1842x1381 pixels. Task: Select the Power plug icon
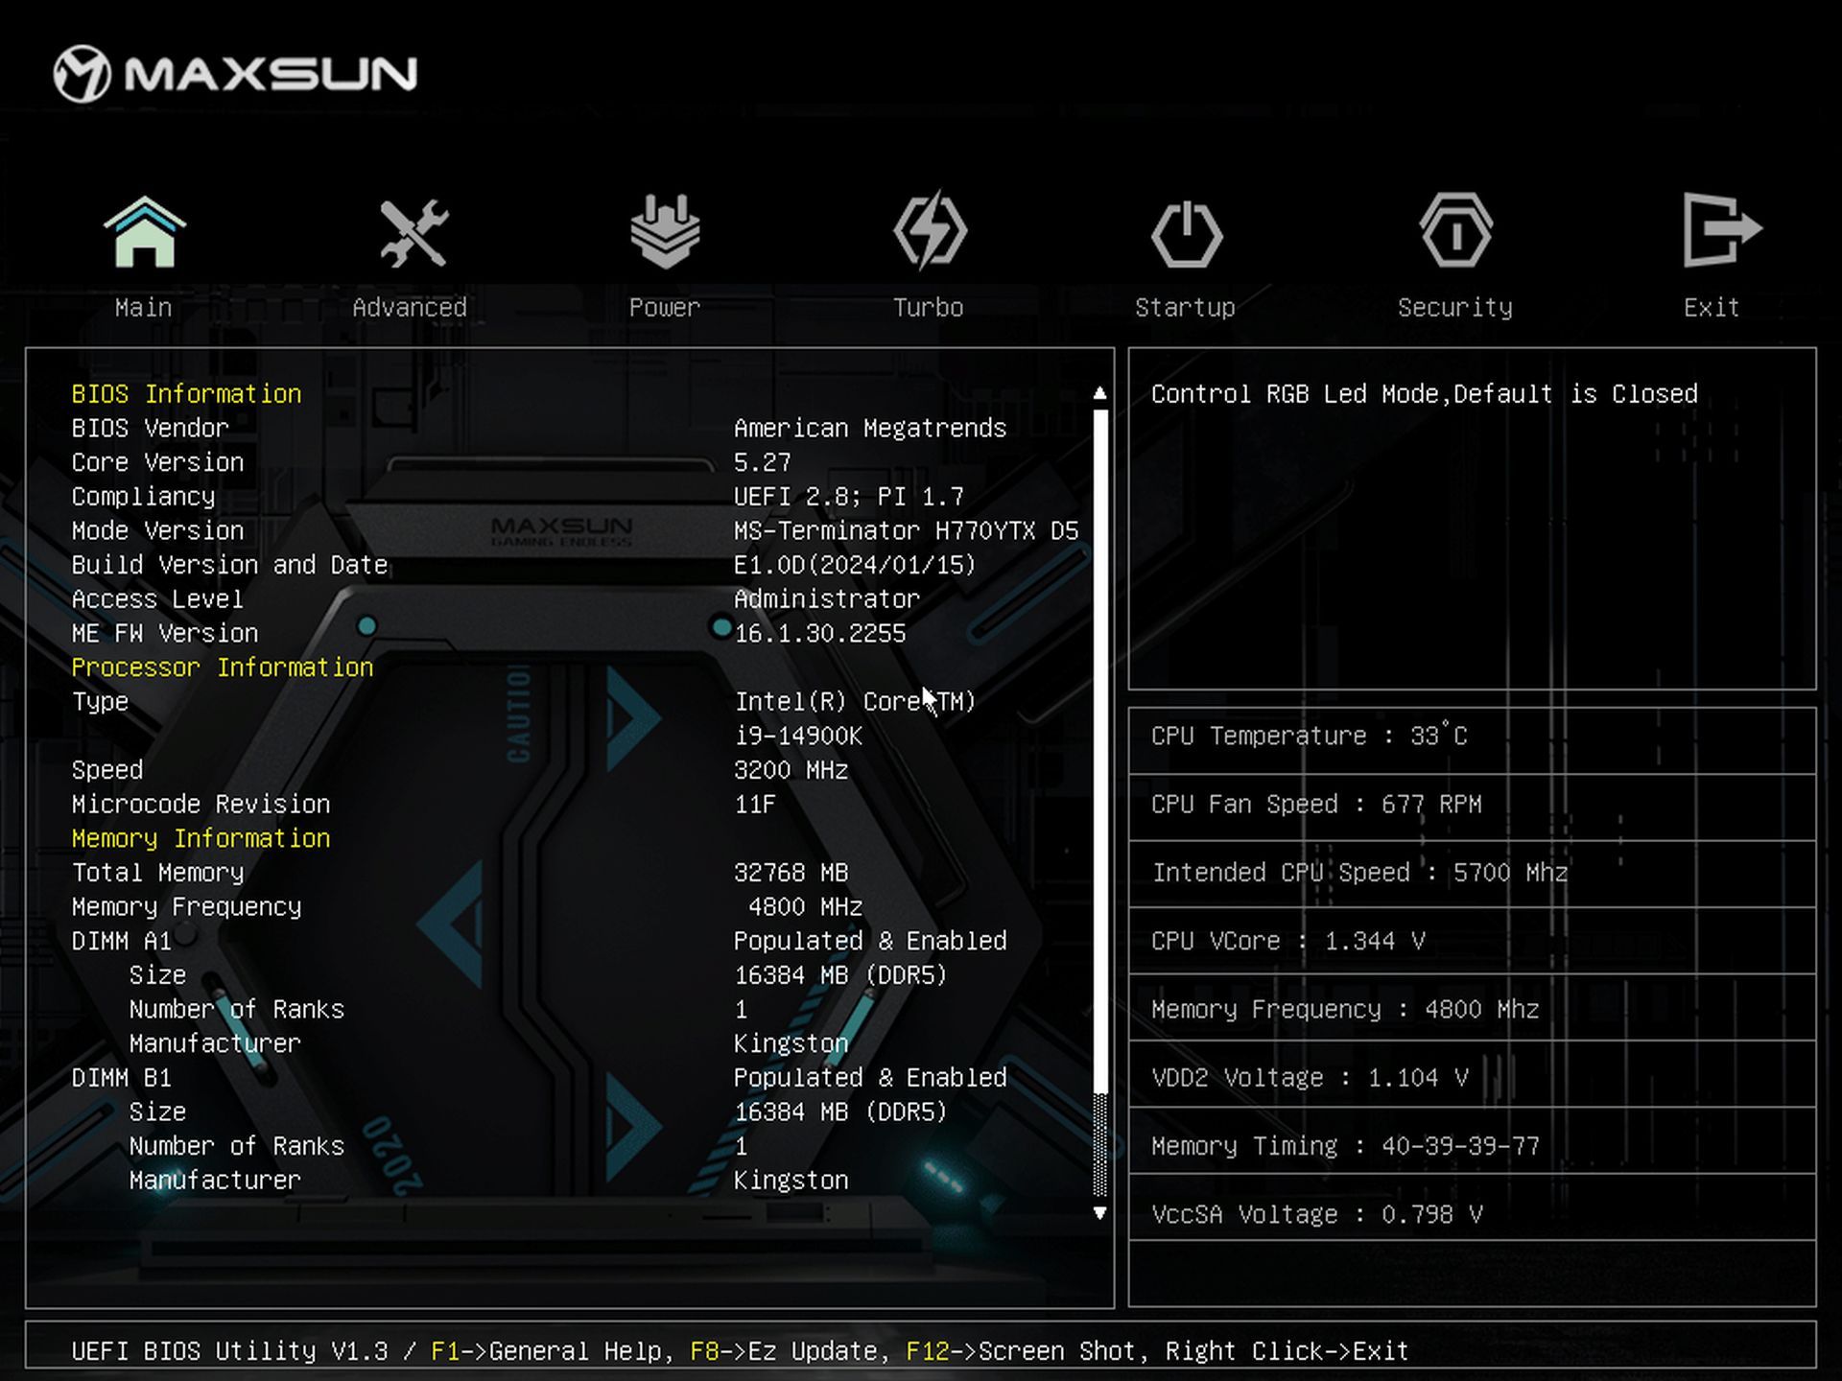[x=665, y=231]
